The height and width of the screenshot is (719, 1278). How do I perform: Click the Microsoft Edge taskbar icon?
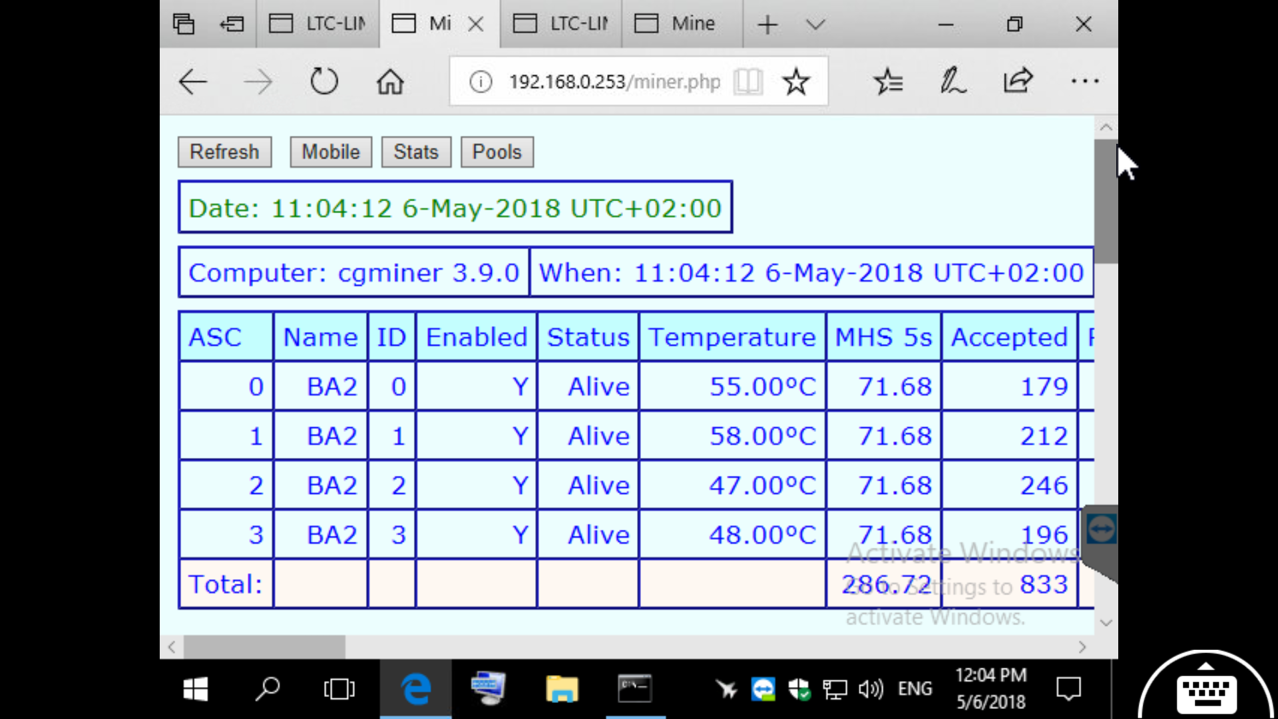(416, 689)
